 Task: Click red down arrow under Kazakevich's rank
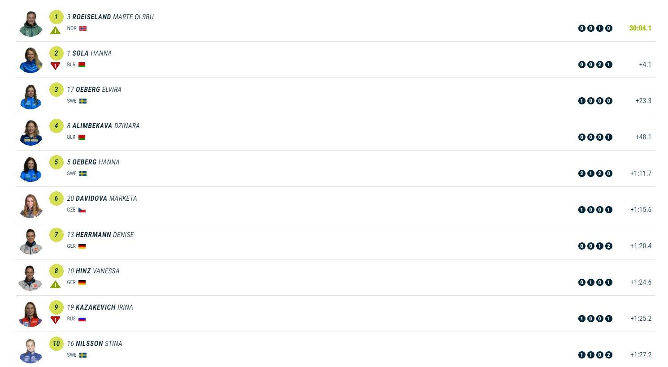coord(55,320)
